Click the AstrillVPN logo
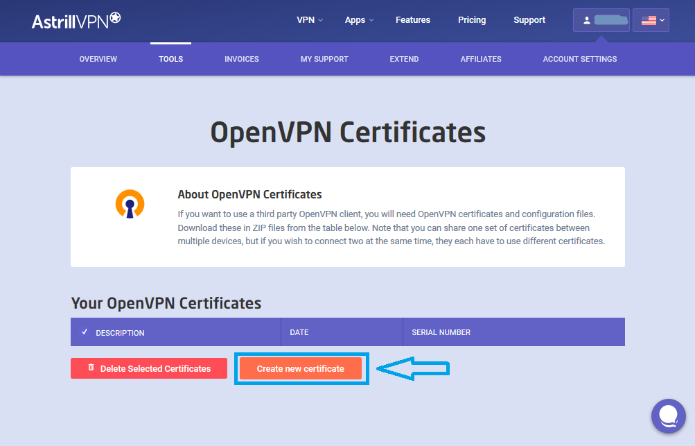Viewport: 695px width, 446px height. point(76,20)
